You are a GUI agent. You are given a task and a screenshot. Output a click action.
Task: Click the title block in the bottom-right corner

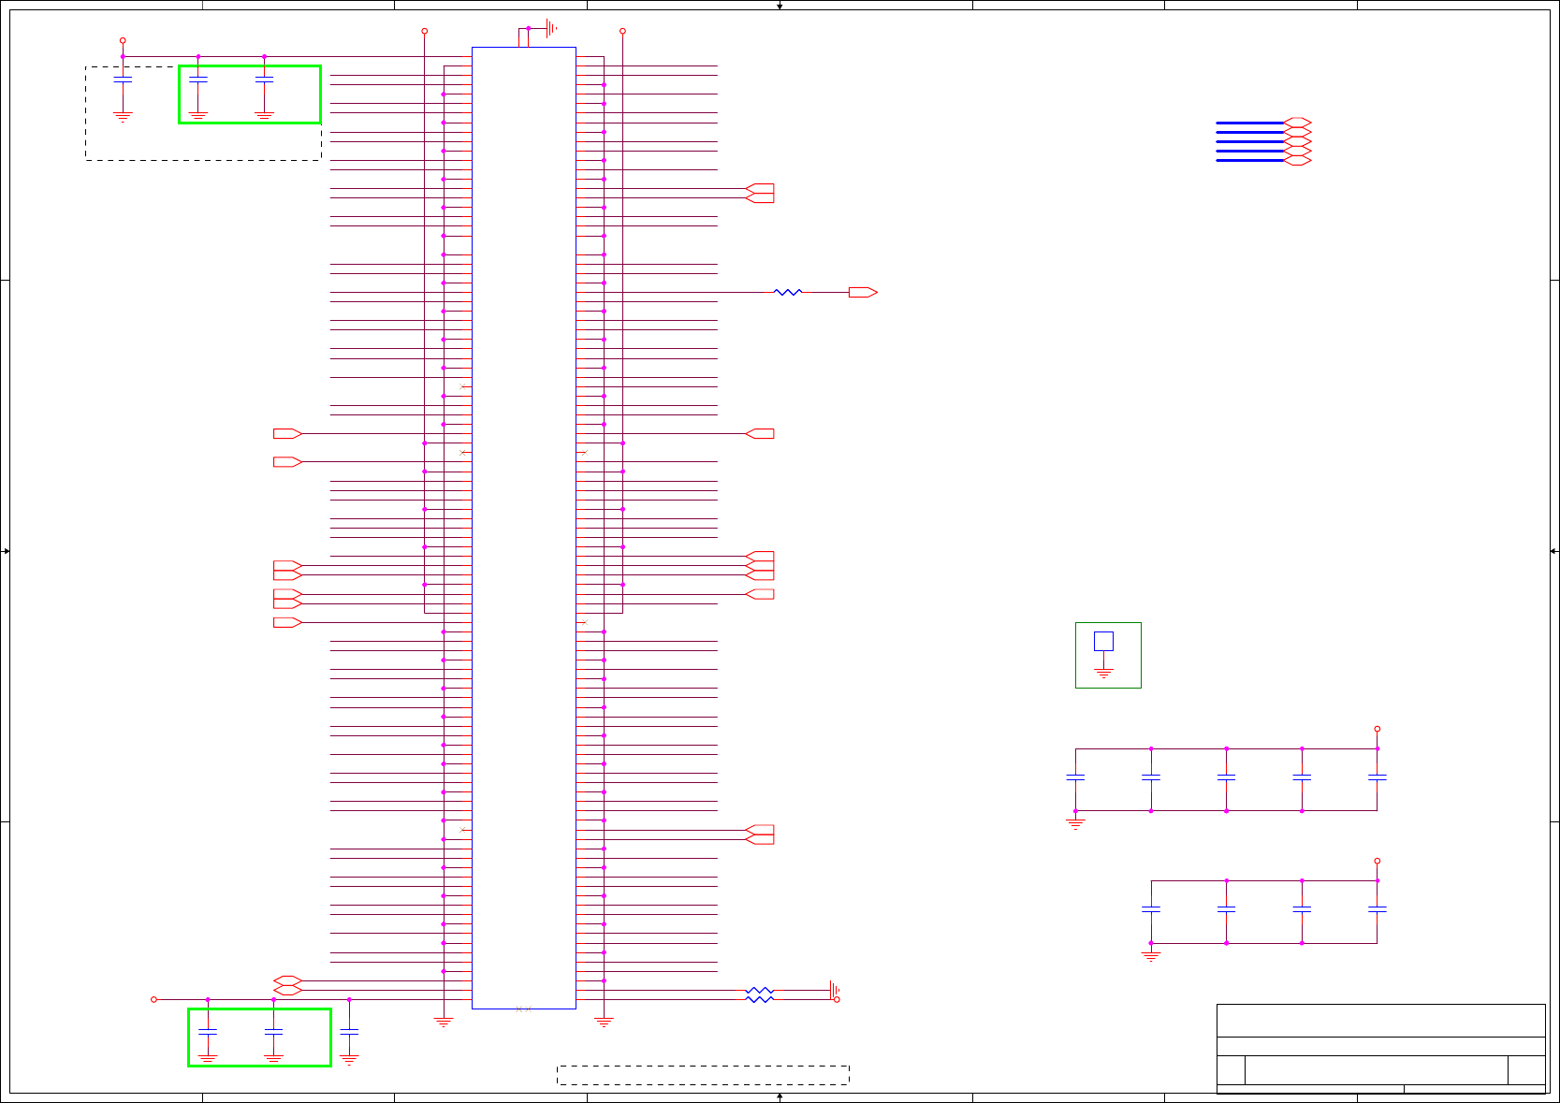point(1380,1049)
